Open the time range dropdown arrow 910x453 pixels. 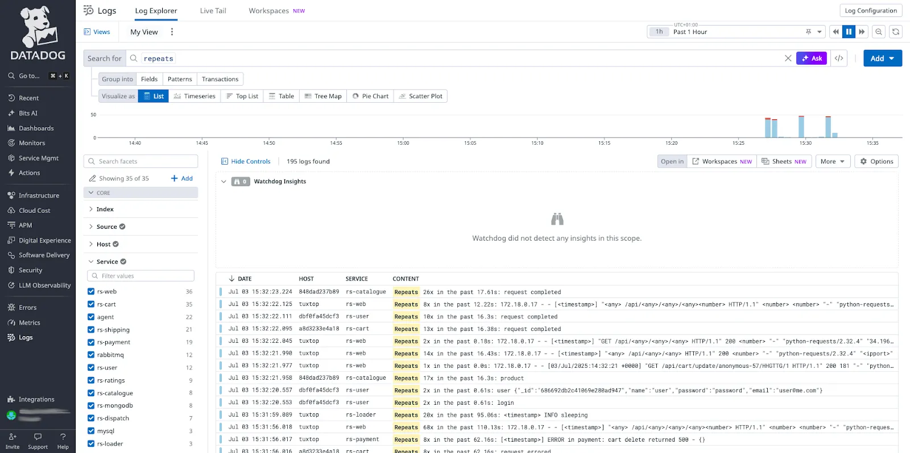[820, 32]
